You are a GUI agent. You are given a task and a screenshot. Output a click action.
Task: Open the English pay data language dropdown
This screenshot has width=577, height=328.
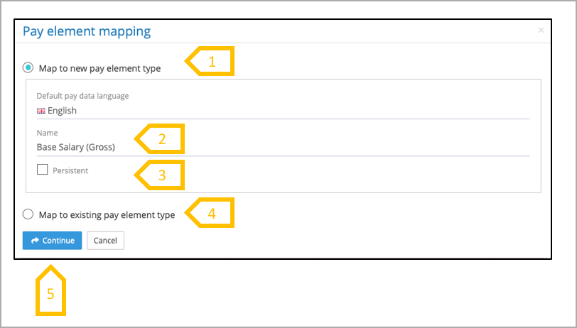pyautogui.click(x=283, y=111)
